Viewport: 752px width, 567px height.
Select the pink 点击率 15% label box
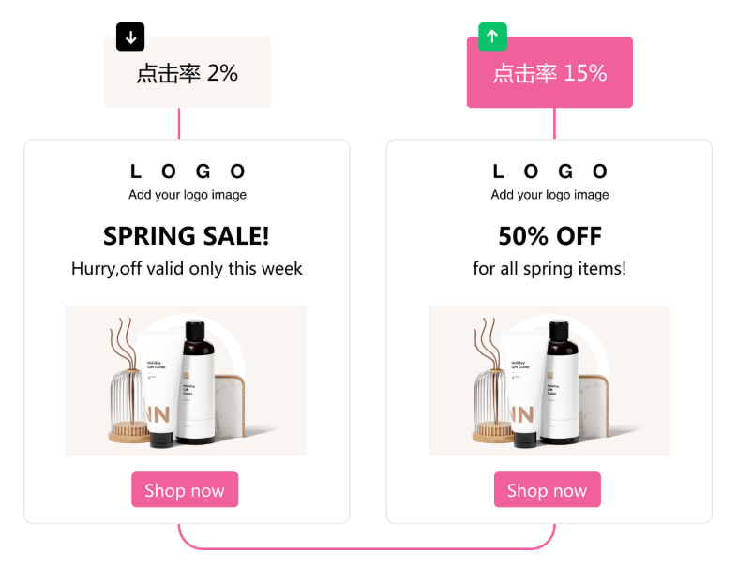[x=549, y=72]
